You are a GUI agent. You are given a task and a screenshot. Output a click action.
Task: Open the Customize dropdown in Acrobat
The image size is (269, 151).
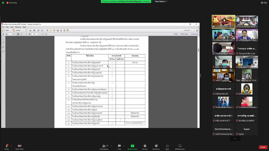coord(187,30)
